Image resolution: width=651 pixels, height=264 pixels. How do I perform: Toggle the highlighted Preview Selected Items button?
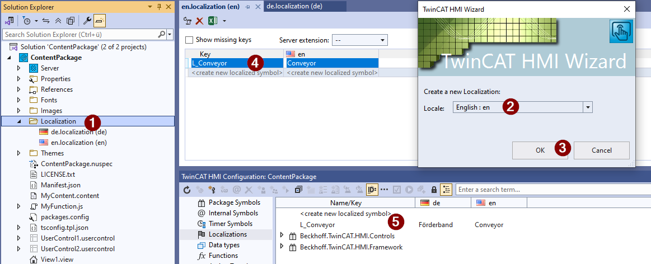[99, 21]
